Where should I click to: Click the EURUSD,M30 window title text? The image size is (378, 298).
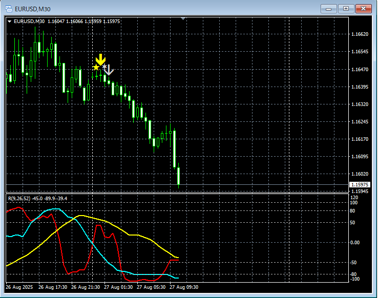(33, 9)
